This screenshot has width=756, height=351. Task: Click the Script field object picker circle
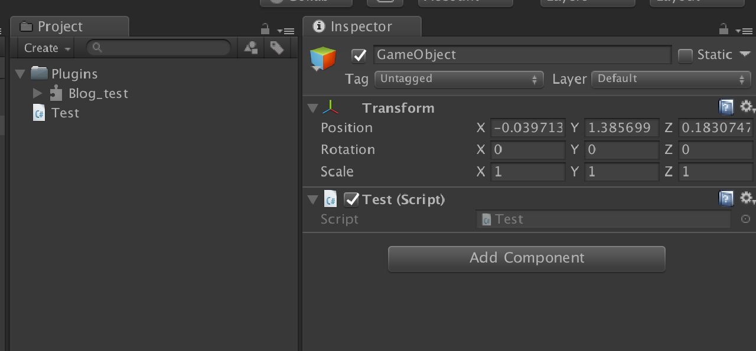pyautogui.click(x=745, y=219)
